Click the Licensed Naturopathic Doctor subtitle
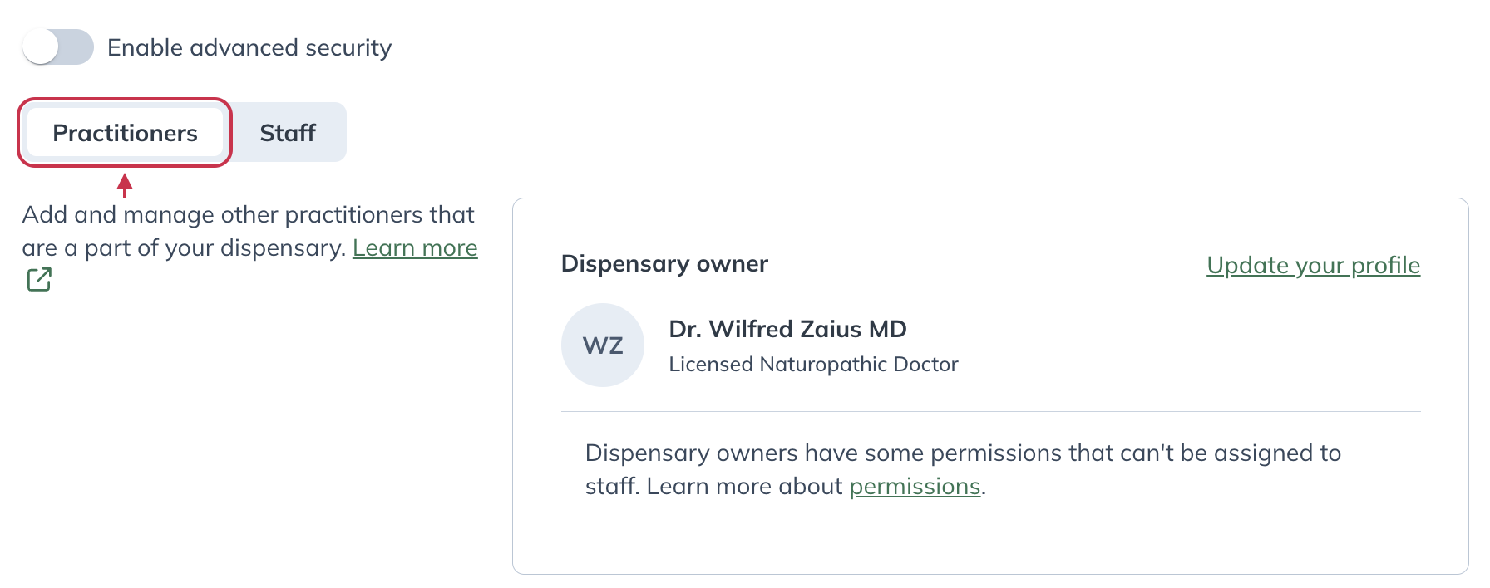1490x588 pixels. [813, 365]
